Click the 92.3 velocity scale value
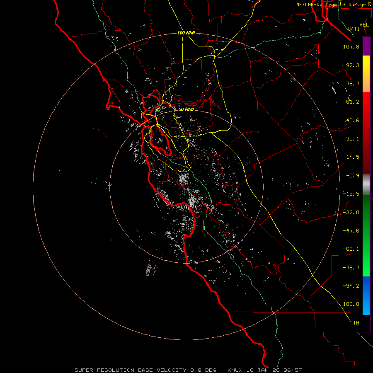This screenshot has height=373, width=373. [353, 65]
